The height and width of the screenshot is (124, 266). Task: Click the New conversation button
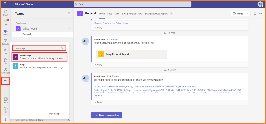[x=106, y=115]
